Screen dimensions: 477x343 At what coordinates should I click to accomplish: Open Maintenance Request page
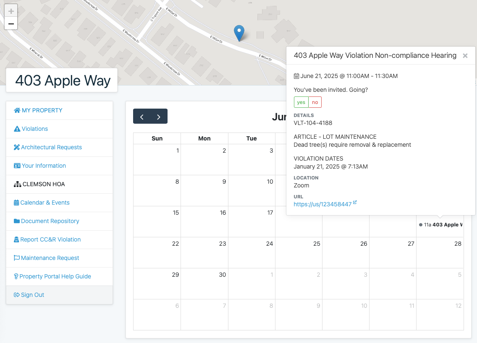pyautogui.click(x=59, y=258)
